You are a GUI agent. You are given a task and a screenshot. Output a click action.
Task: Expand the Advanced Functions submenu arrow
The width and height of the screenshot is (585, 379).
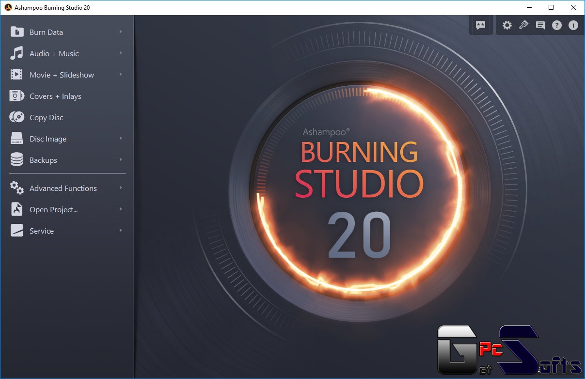(x=121, y=188)
